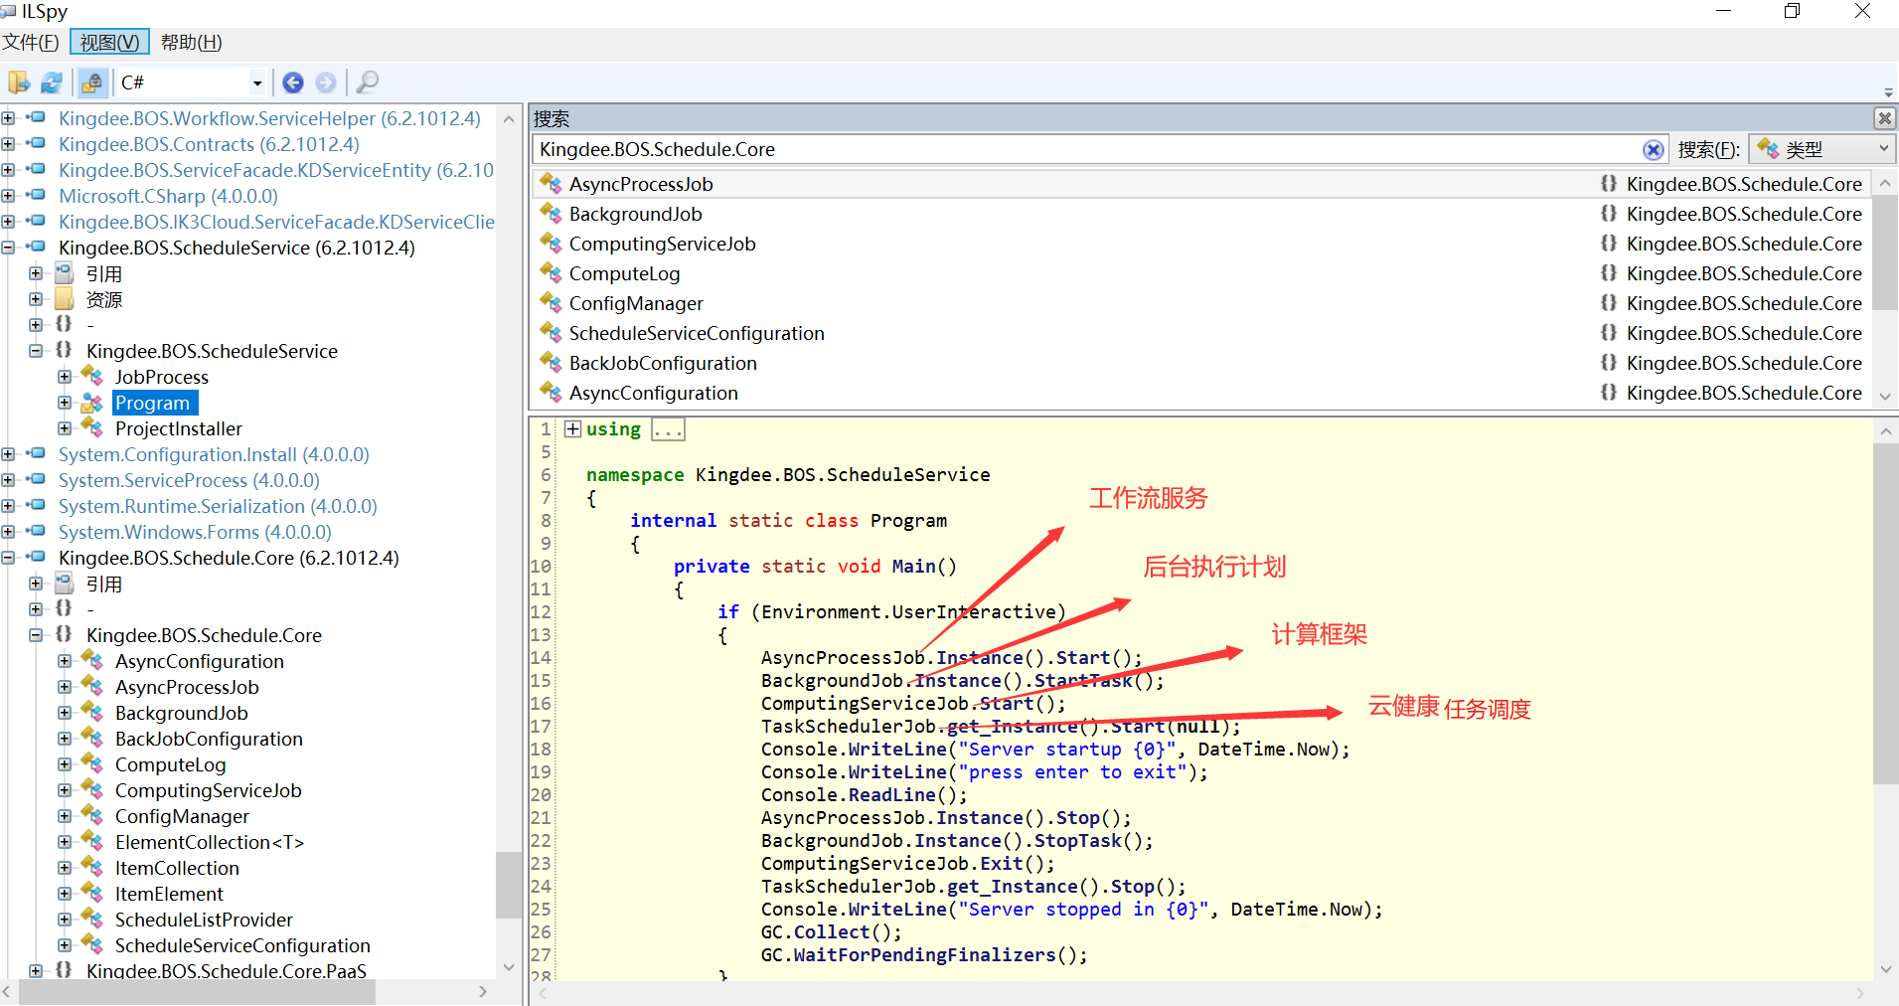Viewport: 1899px width, 1006px height.
Task: Expand the System.Runtime.Serialization assembly node
Action: [8, 506]
